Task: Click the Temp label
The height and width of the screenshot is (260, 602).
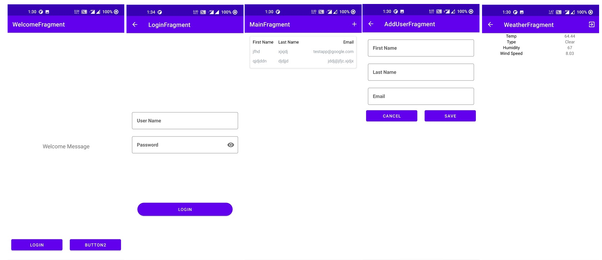Action: pyautogui.click(x=511, y=36)
